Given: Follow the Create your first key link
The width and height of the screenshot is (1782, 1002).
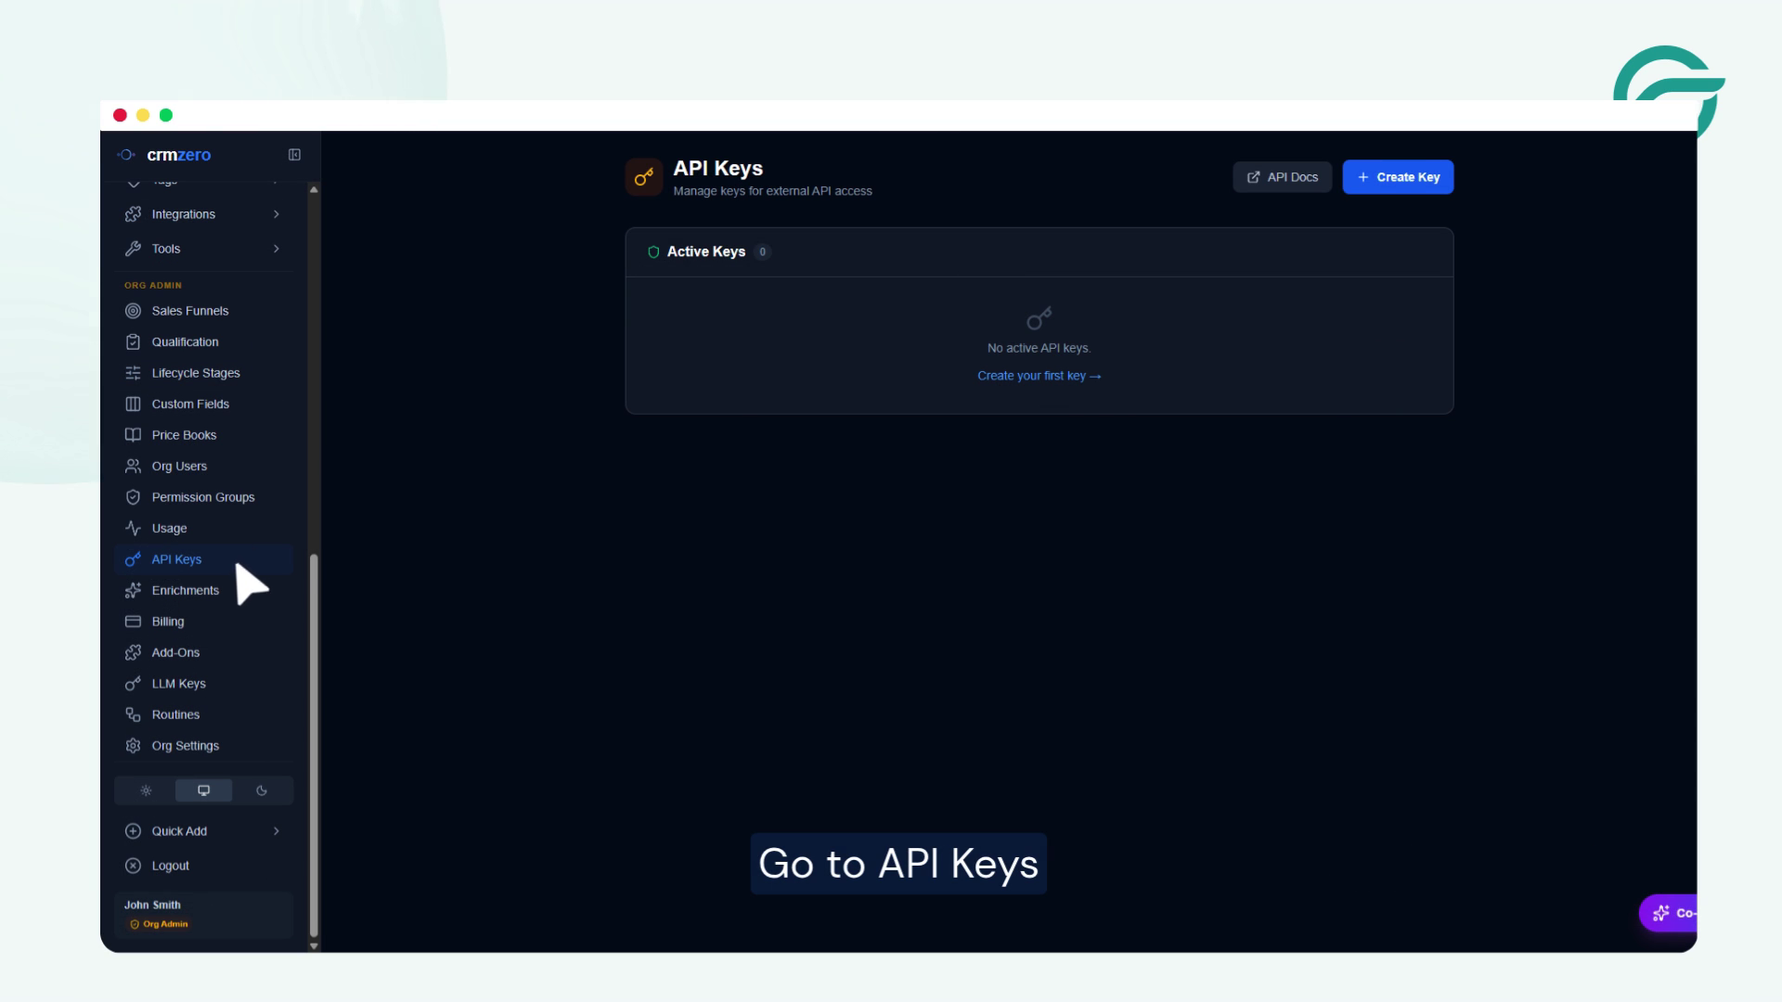Looking at the screenshot, I should [1039, 376].
